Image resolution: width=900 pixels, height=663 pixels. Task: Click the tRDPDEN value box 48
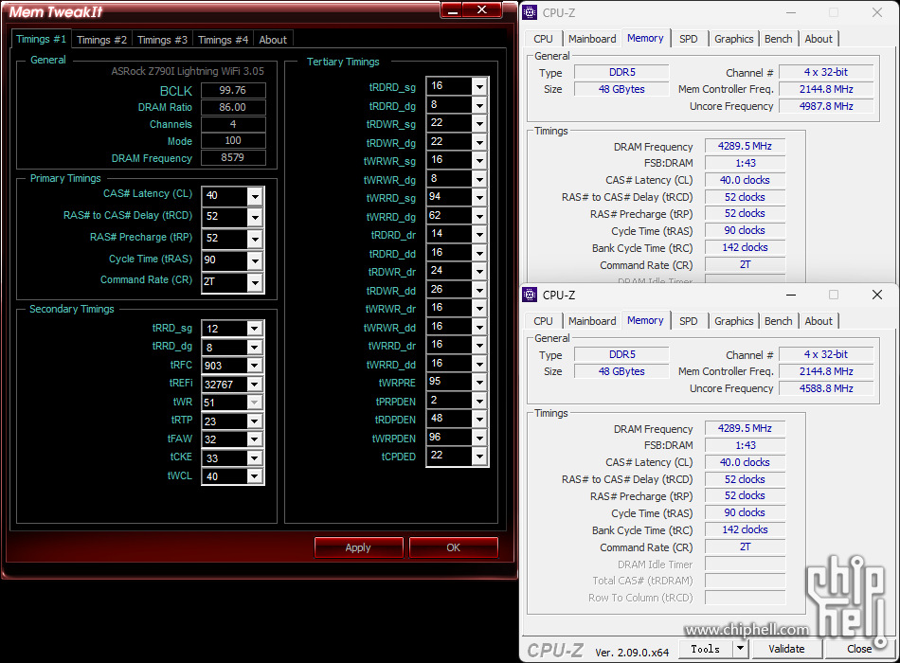click(x=450, y=419)
